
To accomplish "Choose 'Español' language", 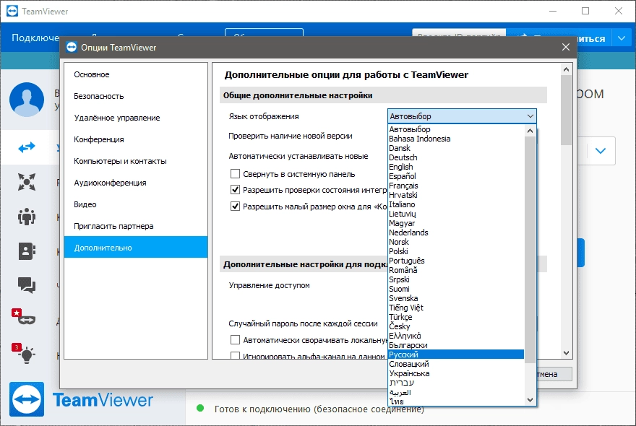I will [456, 176].
